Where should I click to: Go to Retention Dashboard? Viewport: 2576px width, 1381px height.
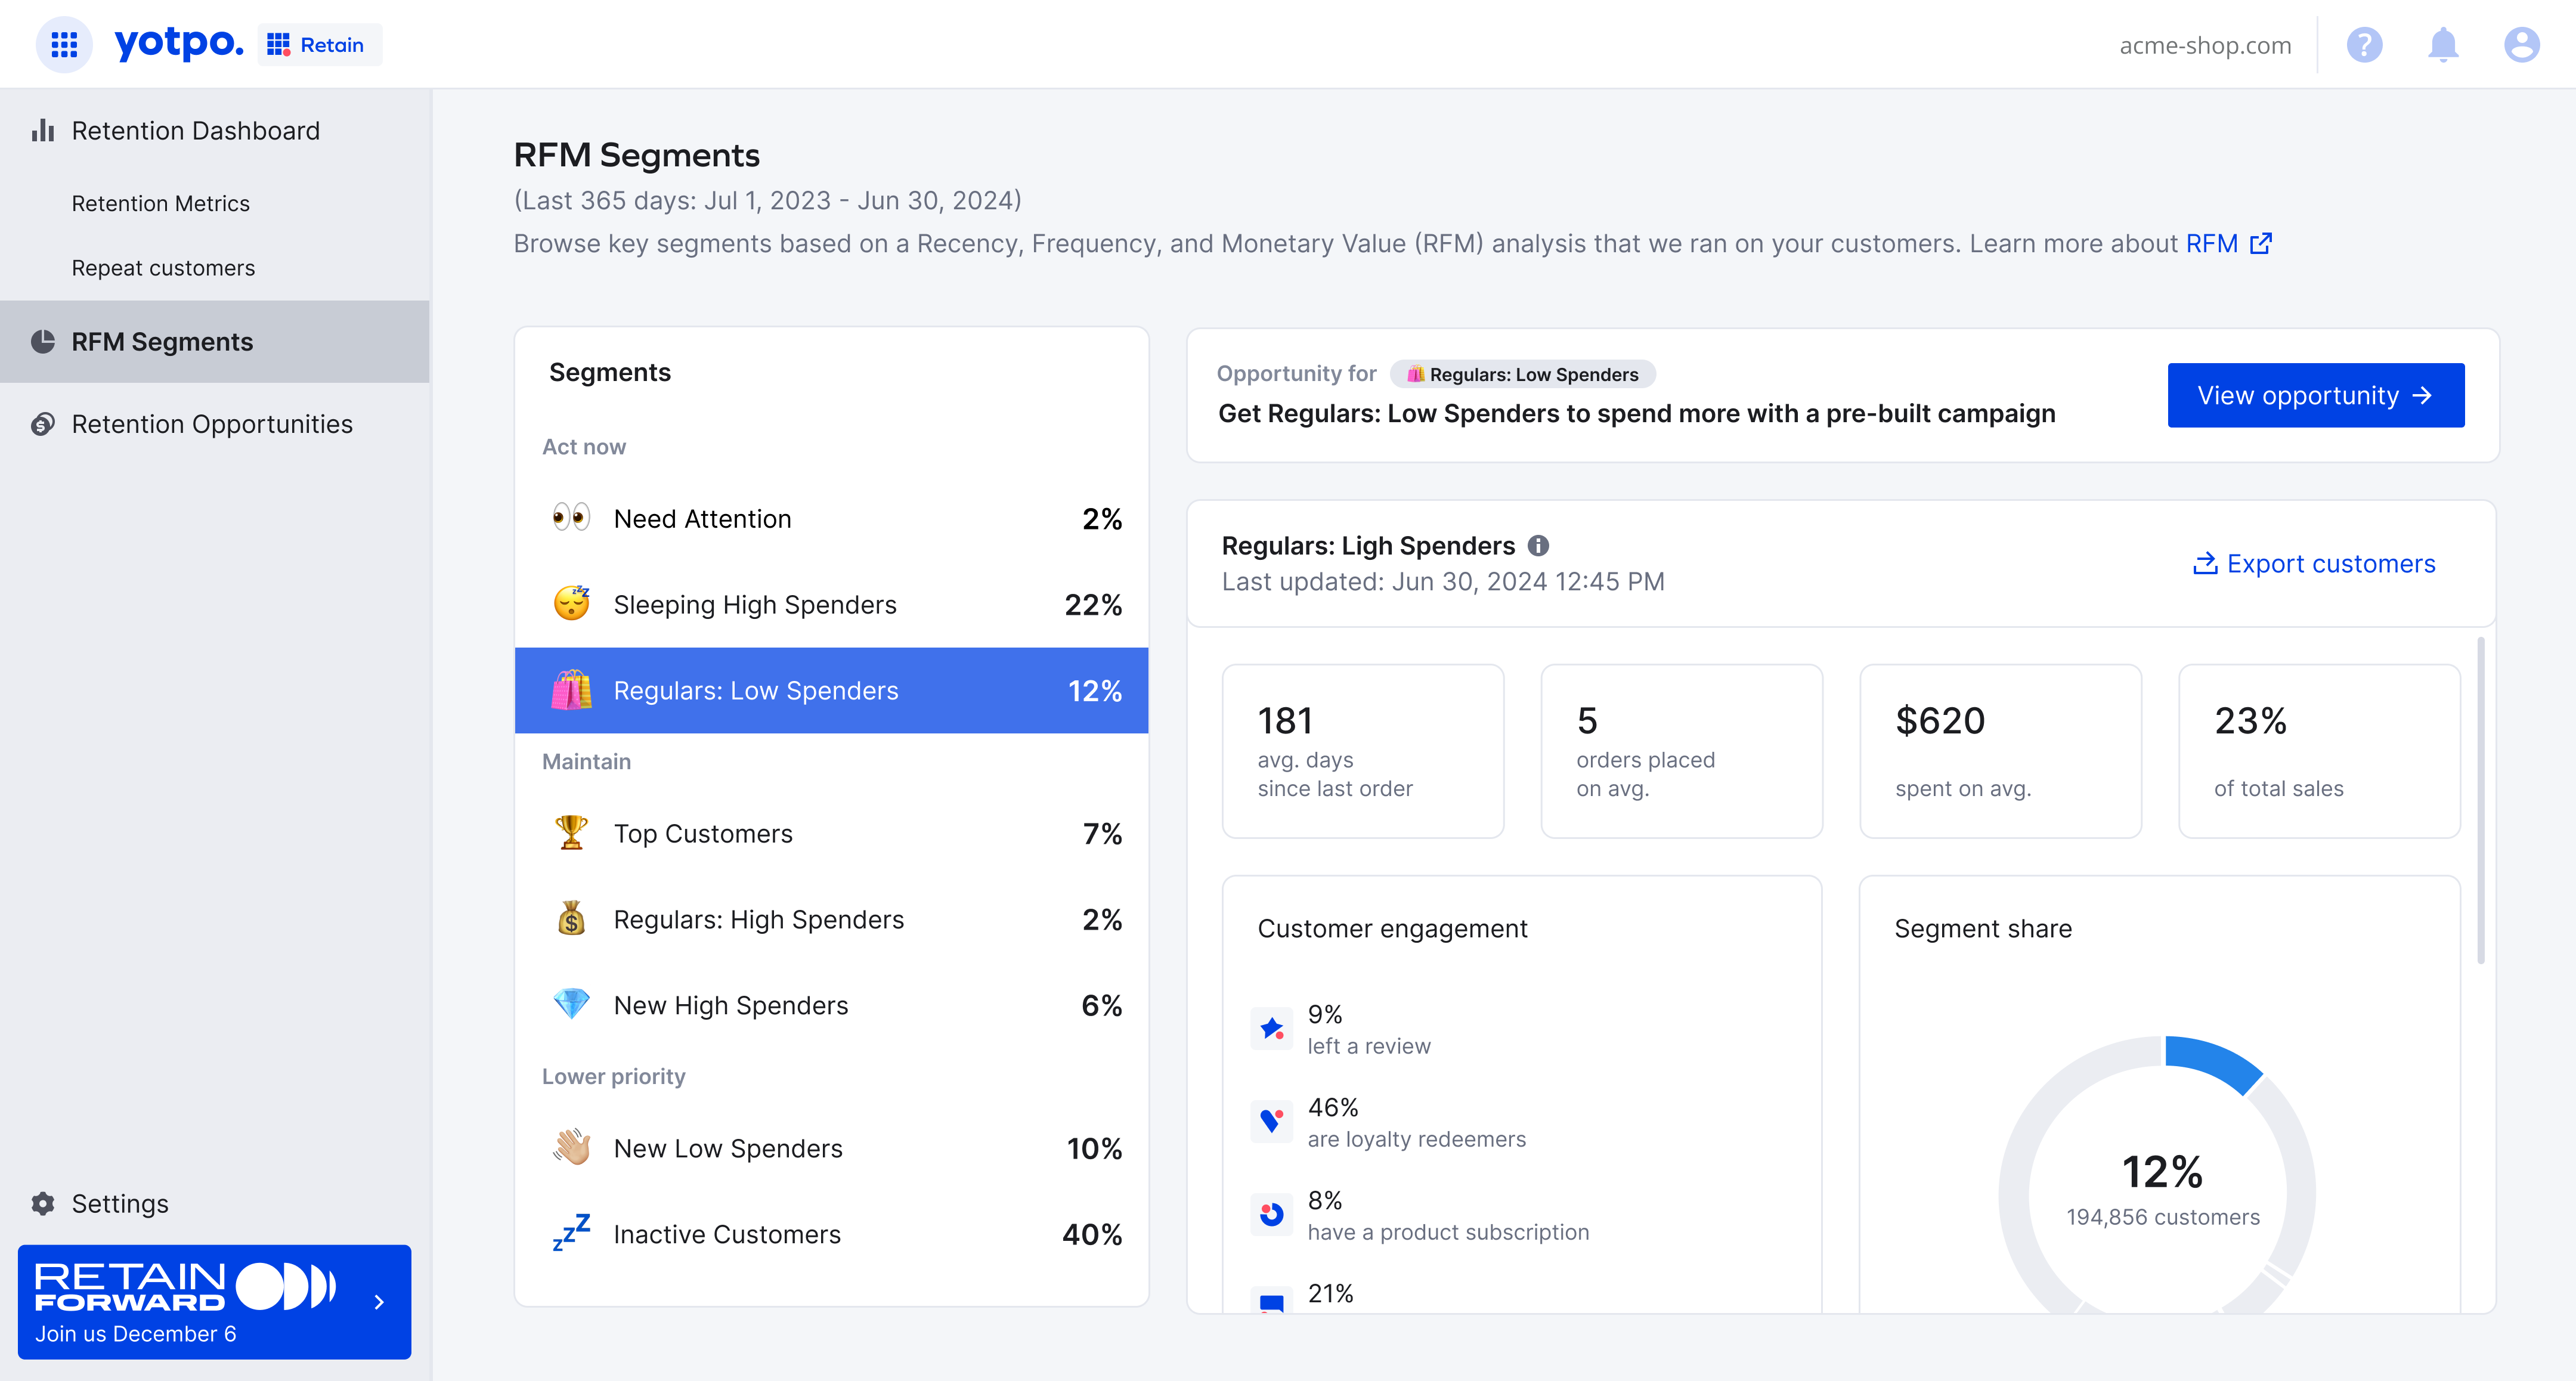click(x=195, y=131)
